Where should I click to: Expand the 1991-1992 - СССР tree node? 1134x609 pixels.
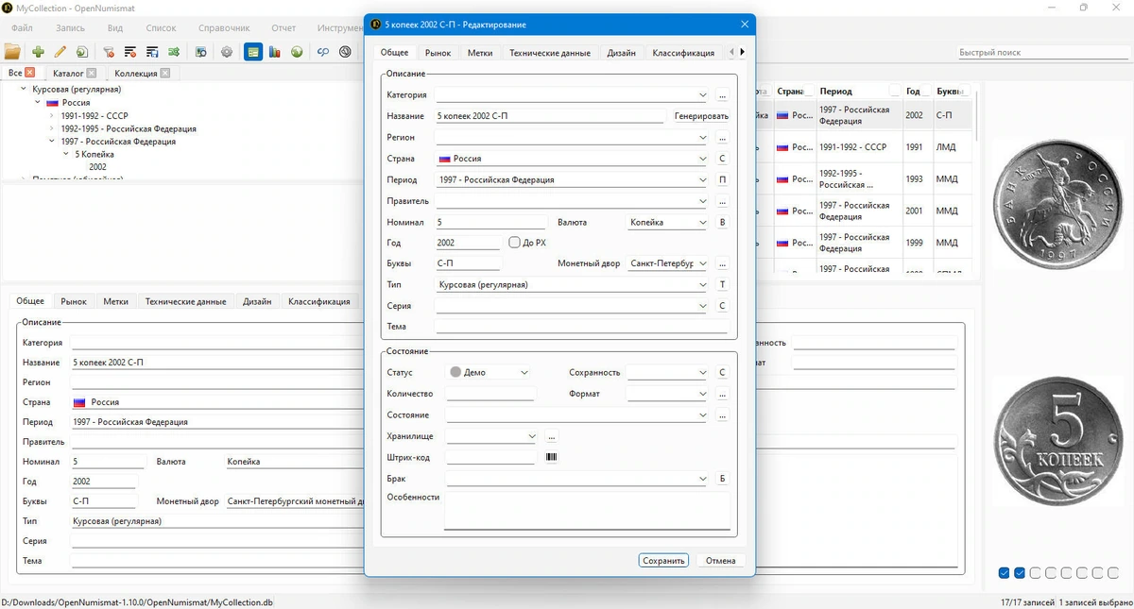click(52, 115)
